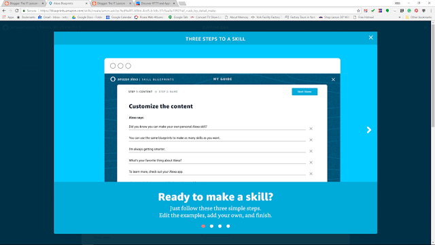Reload the page
This screenshot has width=435, height=245.
[16, 11]
